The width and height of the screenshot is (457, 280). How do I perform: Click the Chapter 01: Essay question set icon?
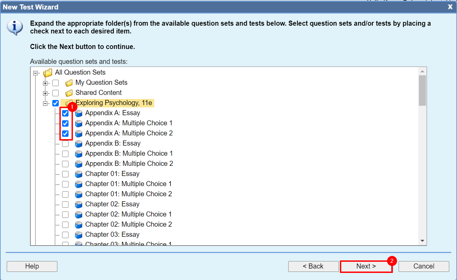tap(79, 174)
